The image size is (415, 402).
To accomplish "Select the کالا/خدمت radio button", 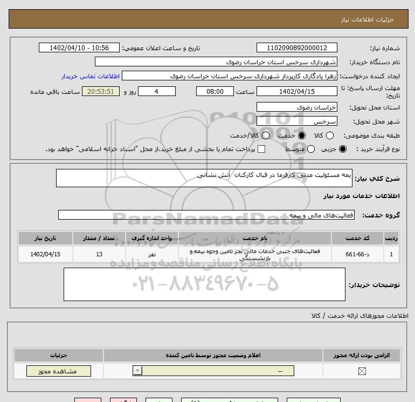I will click(266, 135).
